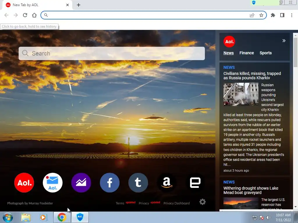Open a new browser tab
Screen dimensions: 298x223
pos(79,5)
